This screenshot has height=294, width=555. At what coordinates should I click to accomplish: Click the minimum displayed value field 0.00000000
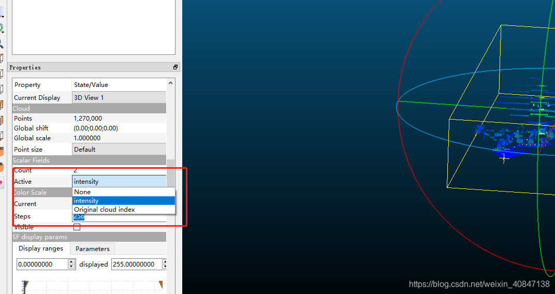click(42, 264)
